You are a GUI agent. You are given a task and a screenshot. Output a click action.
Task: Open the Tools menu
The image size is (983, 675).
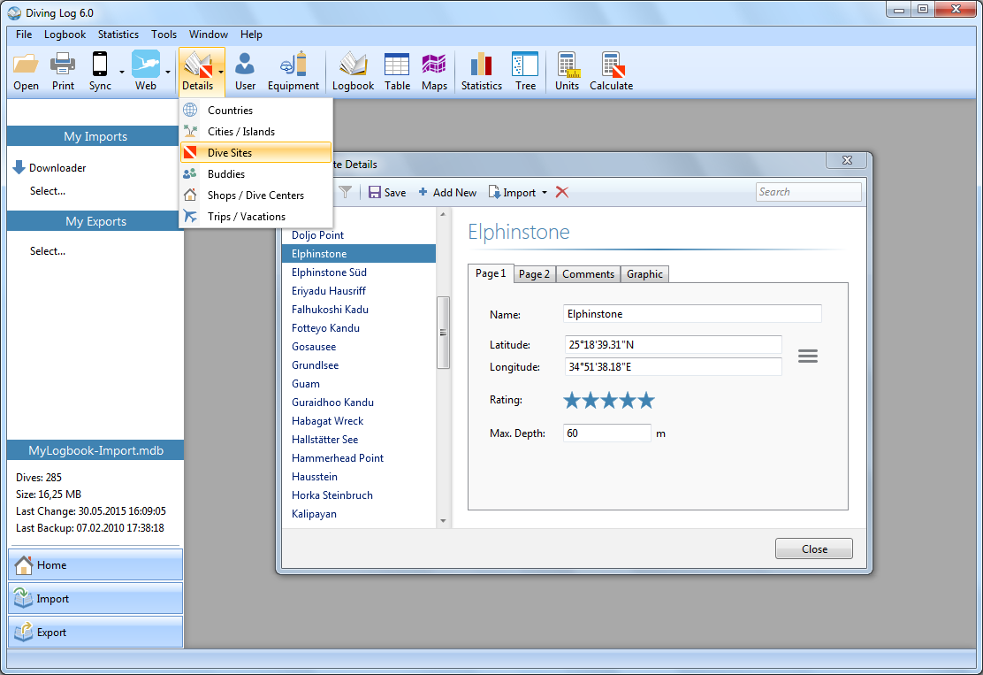click(x=164, y=35)
